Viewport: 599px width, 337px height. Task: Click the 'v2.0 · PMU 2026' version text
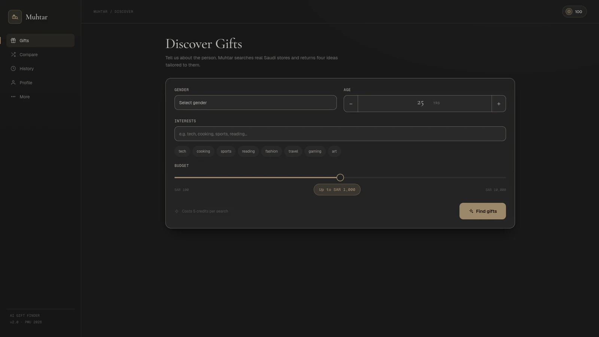pos(26,322)
